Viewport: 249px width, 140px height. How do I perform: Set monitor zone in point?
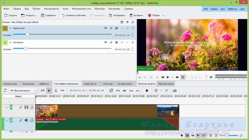[151, 77]
